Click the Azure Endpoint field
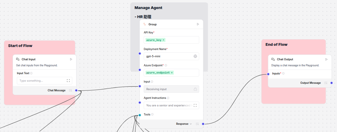This screenshot has width=337, height=132. [x=171, y=73]
